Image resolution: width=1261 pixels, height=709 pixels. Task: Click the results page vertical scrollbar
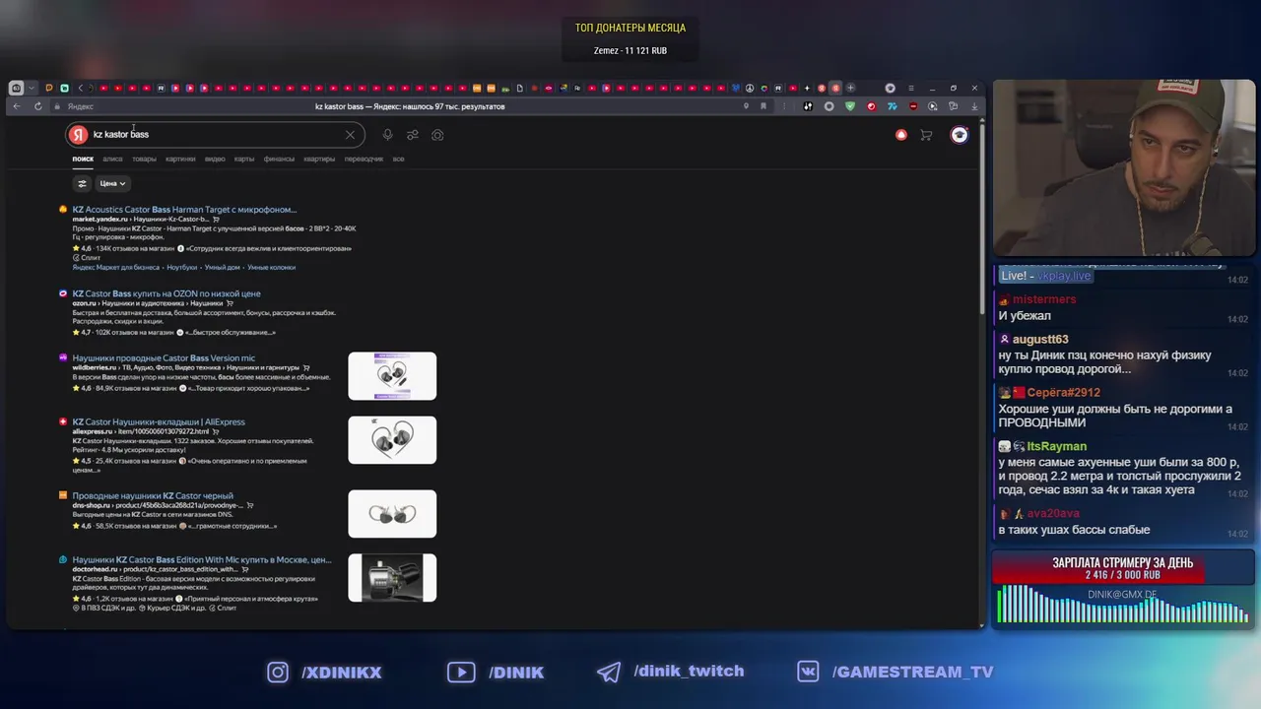point(981,217)
